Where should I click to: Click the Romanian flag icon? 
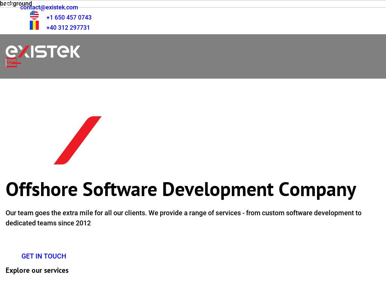coord(34,25)
